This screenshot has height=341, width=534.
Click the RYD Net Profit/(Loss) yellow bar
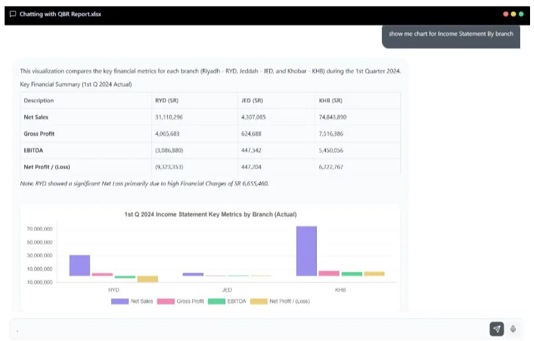click(x=147, y=278)
